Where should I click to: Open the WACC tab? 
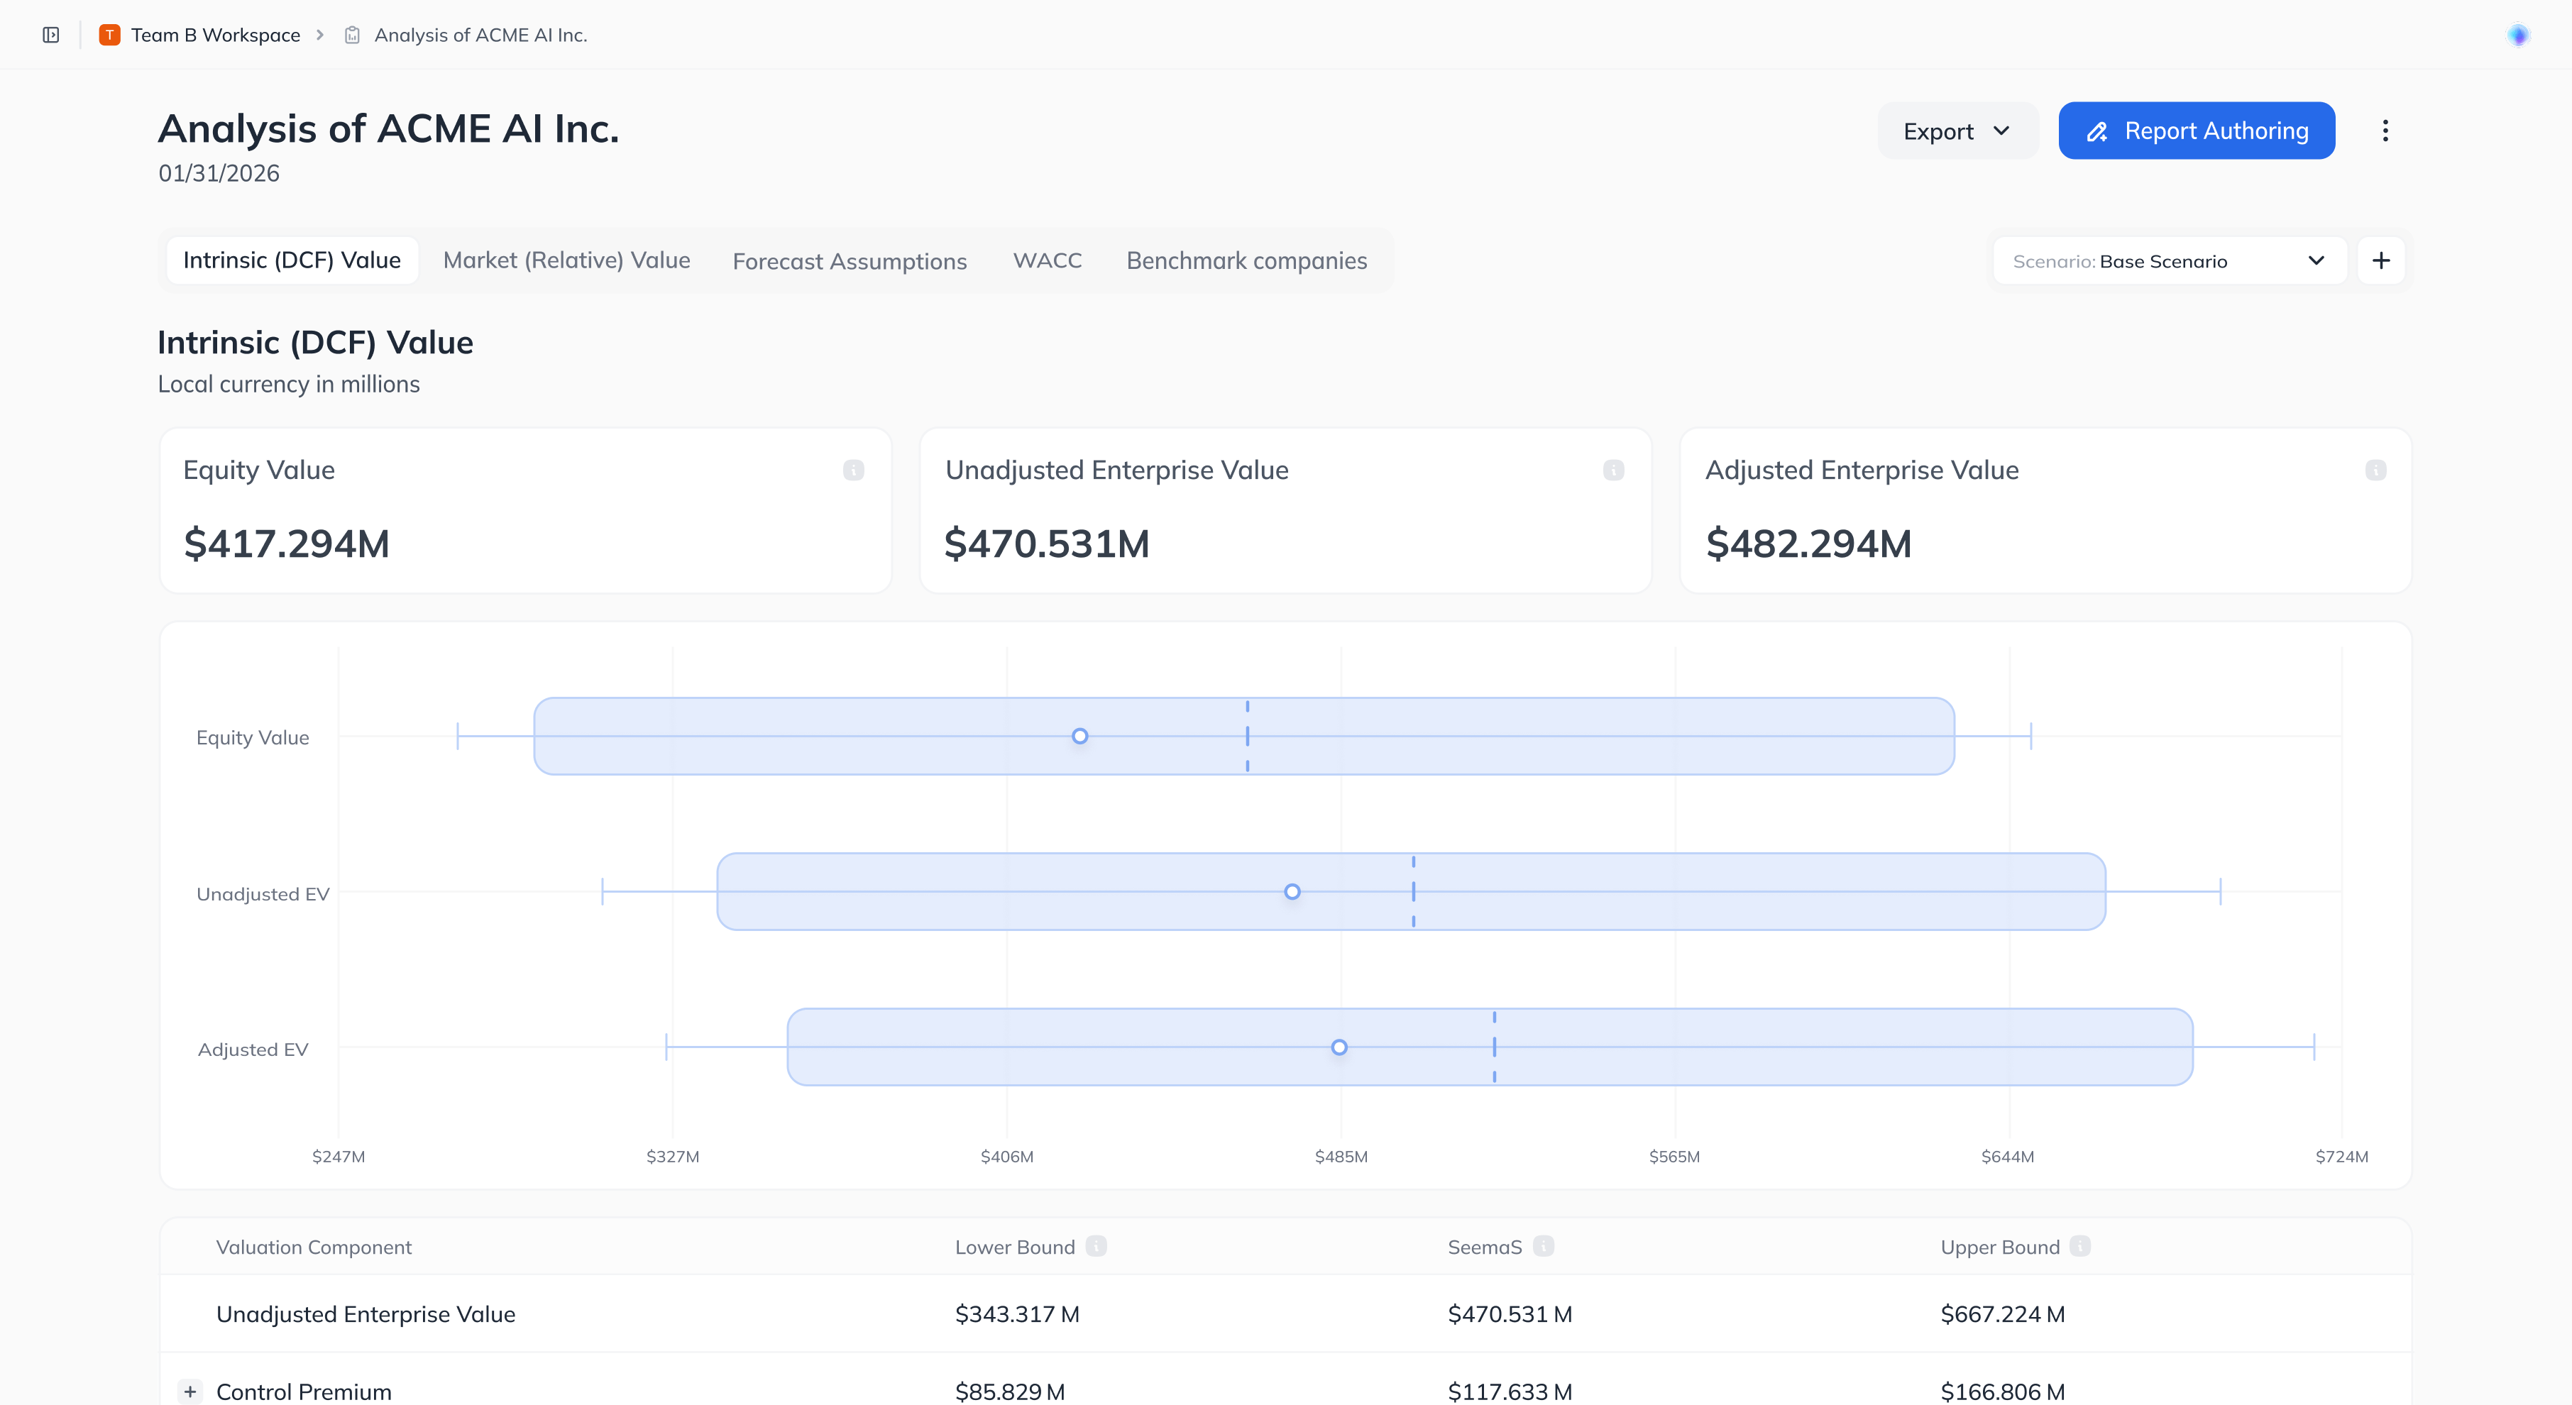1046,260
